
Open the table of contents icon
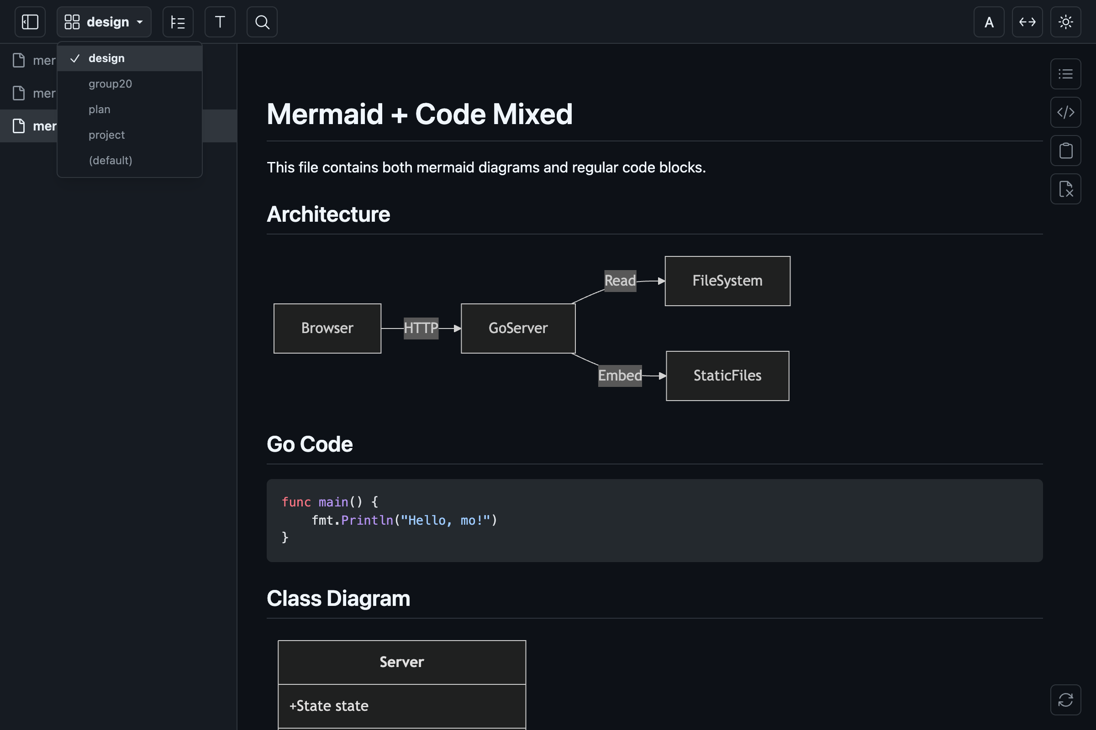1065,73
